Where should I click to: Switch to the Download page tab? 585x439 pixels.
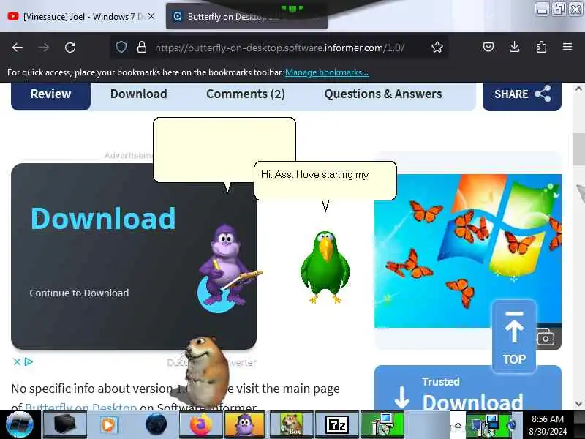139,94
